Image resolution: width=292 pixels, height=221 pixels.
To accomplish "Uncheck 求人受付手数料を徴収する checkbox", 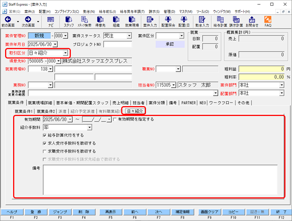I will coord(45,143).
